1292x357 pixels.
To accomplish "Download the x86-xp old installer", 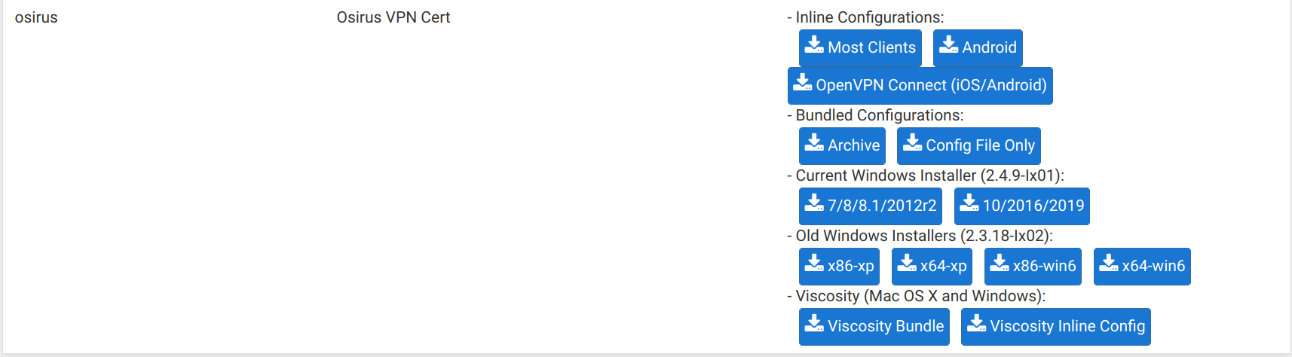I will [x=839, y=267].
